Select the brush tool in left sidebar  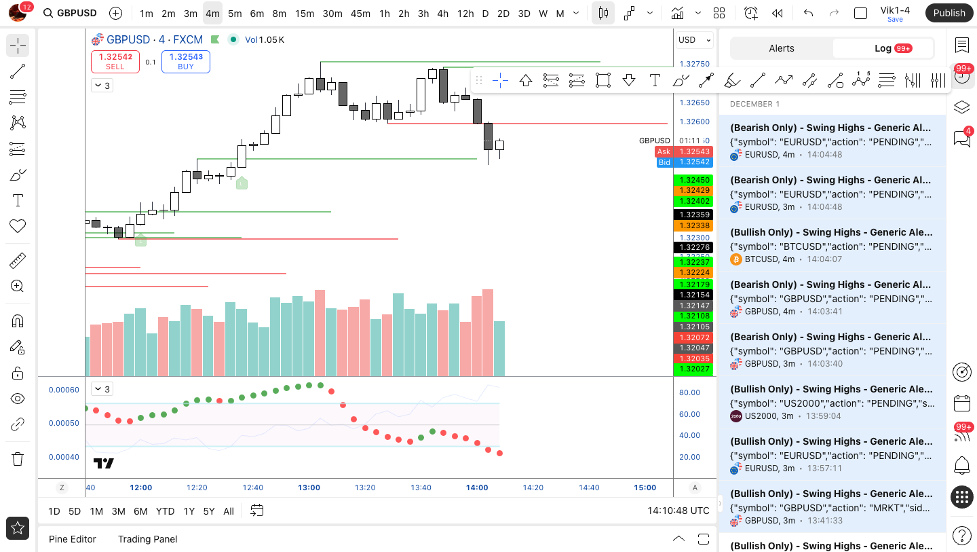18,174
